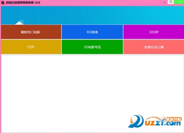Open the 最新热门电影 category tile

point(31,32)
